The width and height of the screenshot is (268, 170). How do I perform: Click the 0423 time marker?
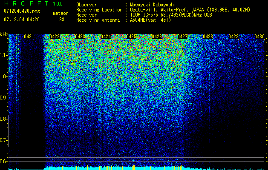point(80,37)
